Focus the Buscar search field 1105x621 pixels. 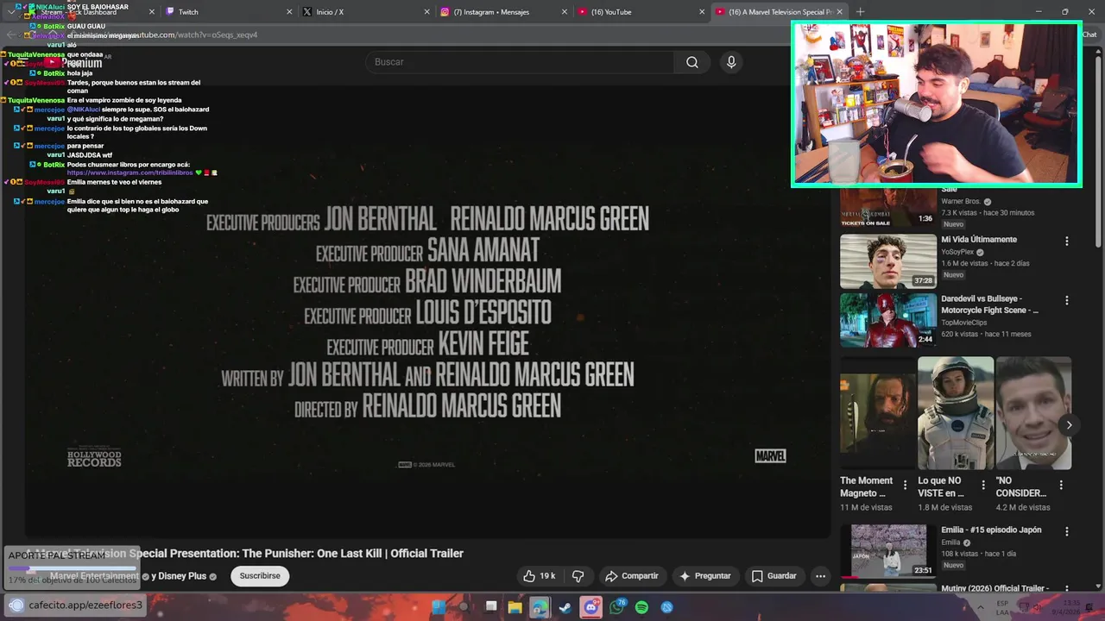pos(520,62)
